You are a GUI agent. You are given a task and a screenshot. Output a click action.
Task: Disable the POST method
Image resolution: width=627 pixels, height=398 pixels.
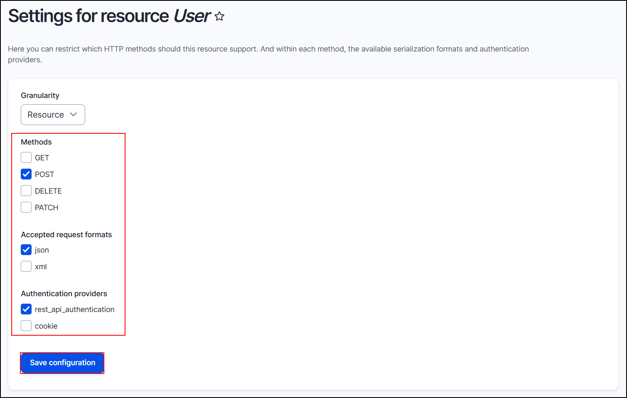click(26, 174)
